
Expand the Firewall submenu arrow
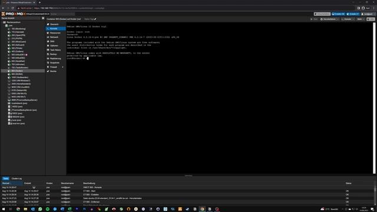(x=63, y=67)
